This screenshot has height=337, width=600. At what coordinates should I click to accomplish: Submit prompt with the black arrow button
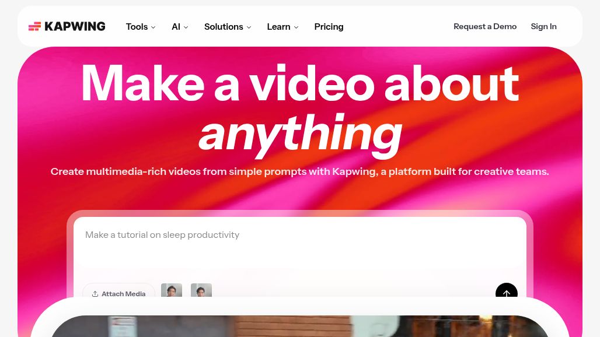pos(506,290)
